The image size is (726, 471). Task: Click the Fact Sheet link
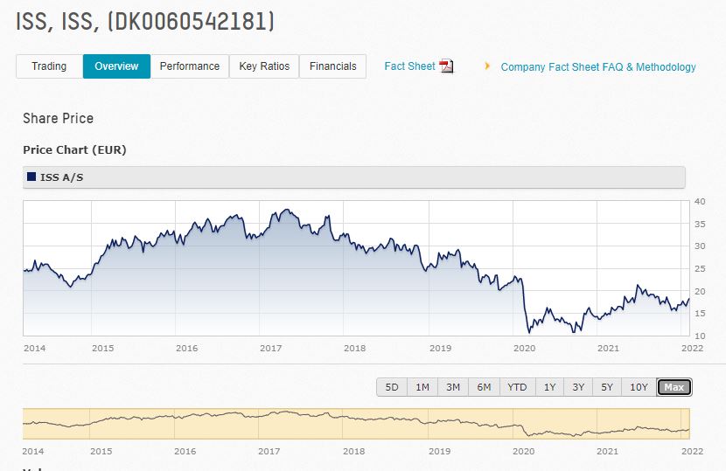pos(409,66)
